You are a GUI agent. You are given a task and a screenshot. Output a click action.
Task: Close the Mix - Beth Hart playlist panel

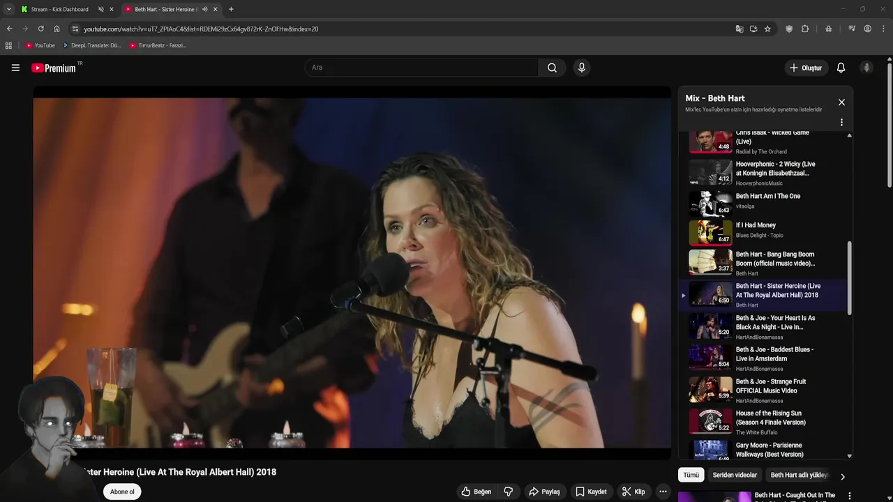841,102
